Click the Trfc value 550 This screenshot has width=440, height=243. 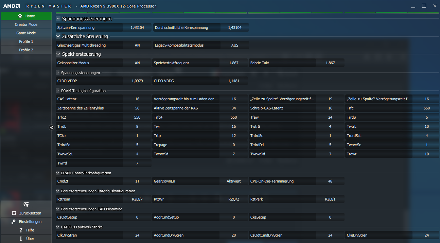(x=427, y=108)
